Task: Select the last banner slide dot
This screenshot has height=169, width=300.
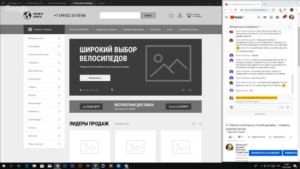Action: click(96, 90)
